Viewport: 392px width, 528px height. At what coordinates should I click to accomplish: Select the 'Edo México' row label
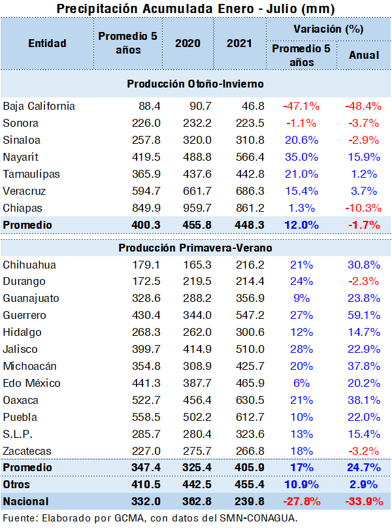pos(31,384)
